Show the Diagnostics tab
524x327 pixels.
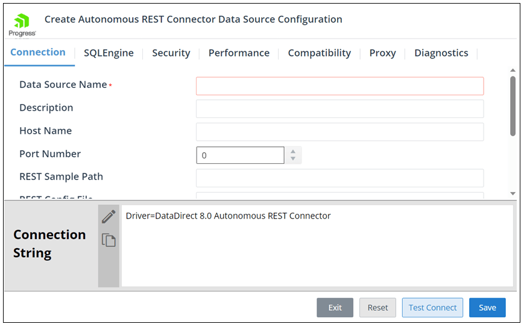441,53
